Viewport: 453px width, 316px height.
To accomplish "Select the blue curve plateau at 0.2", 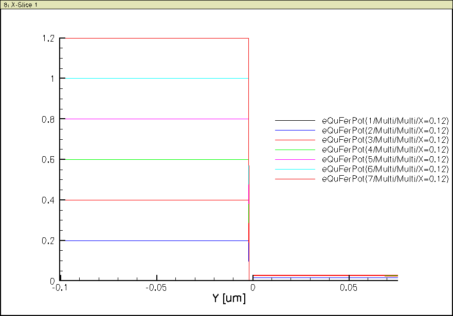I will tap(156, 240).
